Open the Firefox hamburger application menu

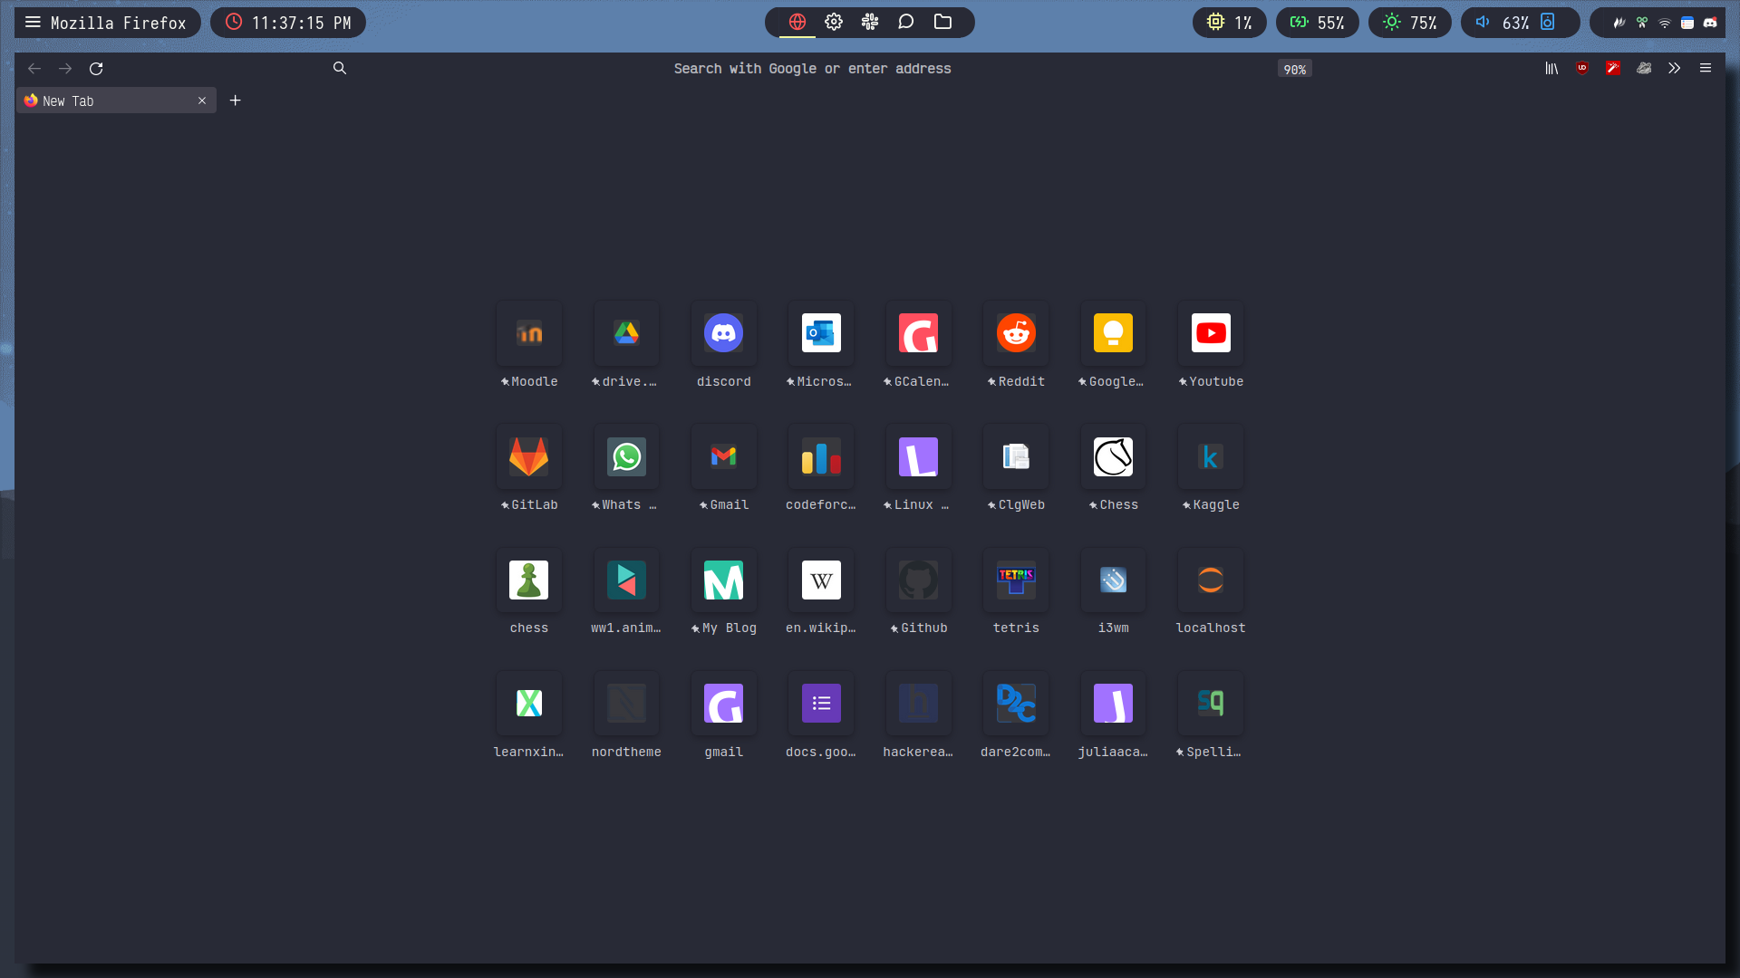[x=1705, y=69]
